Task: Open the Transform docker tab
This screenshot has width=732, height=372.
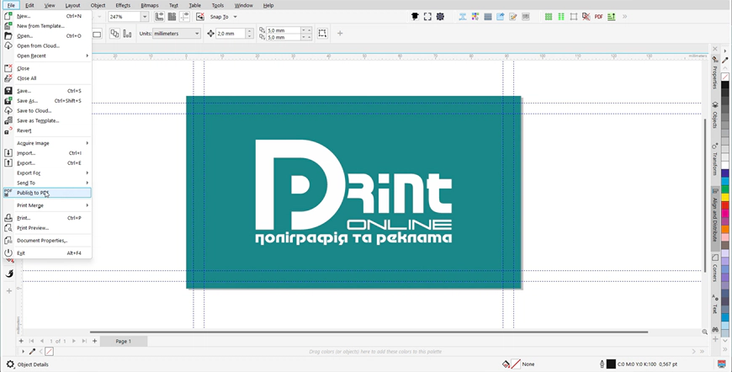Action: click(x=714, y=159)
